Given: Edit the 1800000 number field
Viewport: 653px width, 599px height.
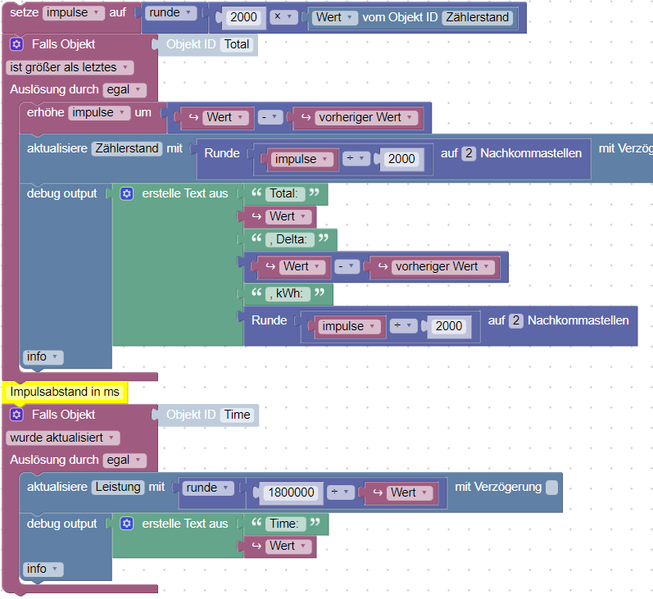Looking at the screenshot, I should click(291, 492).
